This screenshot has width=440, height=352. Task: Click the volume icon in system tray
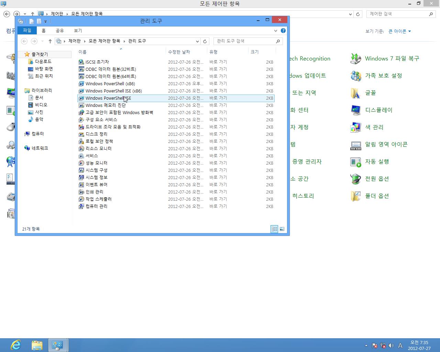[x=391, y=346]
